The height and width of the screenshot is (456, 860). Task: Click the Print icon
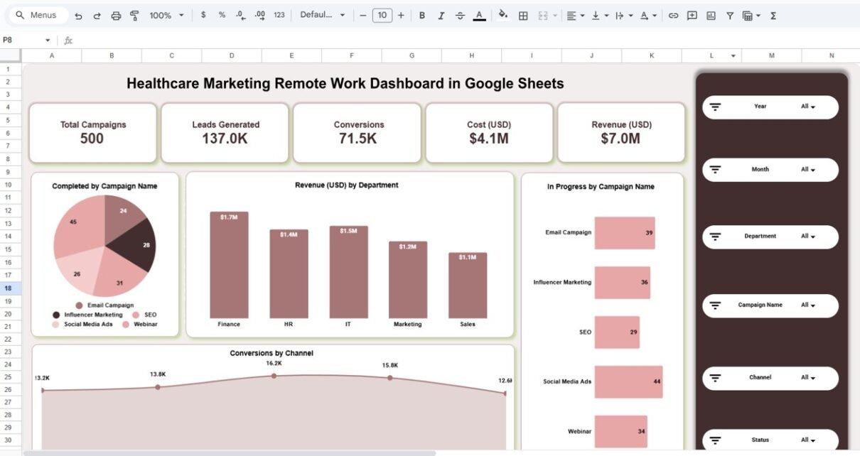pos(116,16)
